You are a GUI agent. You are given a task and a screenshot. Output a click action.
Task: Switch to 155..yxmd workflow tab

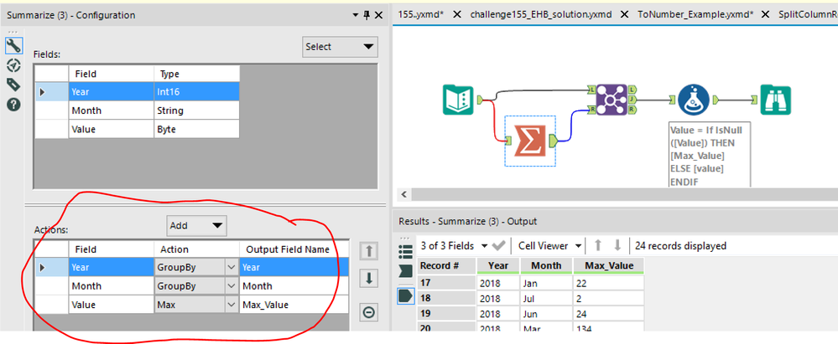[x=421, y=14]
